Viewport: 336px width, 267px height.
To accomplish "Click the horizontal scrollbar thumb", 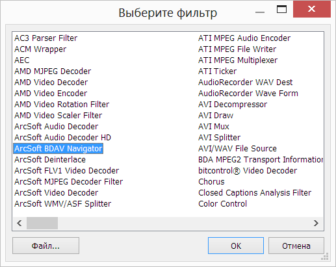I will 42,223.
